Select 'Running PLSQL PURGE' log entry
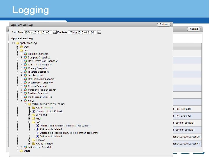This screenshot has height=157, width=209. point(49,111)
